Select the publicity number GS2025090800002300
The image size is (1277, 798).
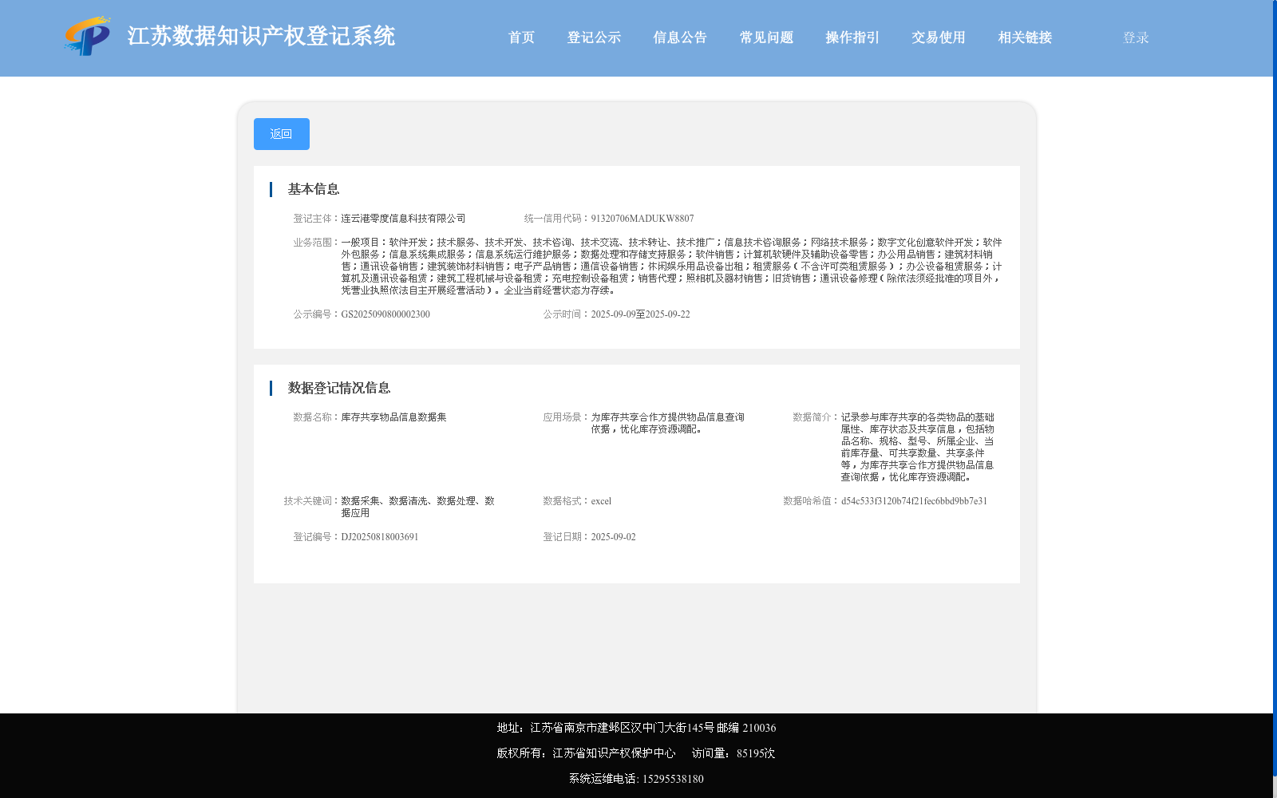coord(385,314)
